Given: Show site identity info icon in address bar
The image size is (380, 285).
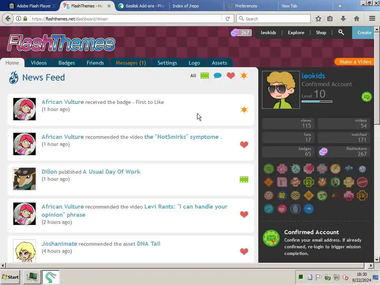Looking at the screenshot, I should tap(19, 19).
